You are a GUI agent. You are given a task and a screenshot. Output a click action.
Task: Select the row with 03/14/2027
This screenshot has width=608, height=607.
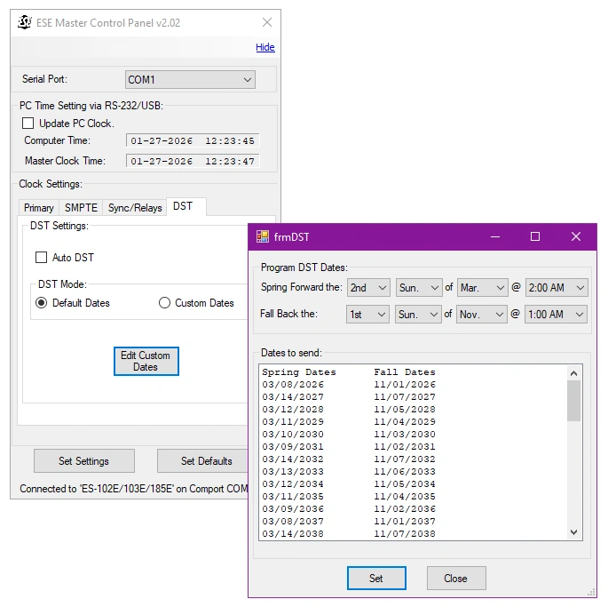tap(413, 397)
